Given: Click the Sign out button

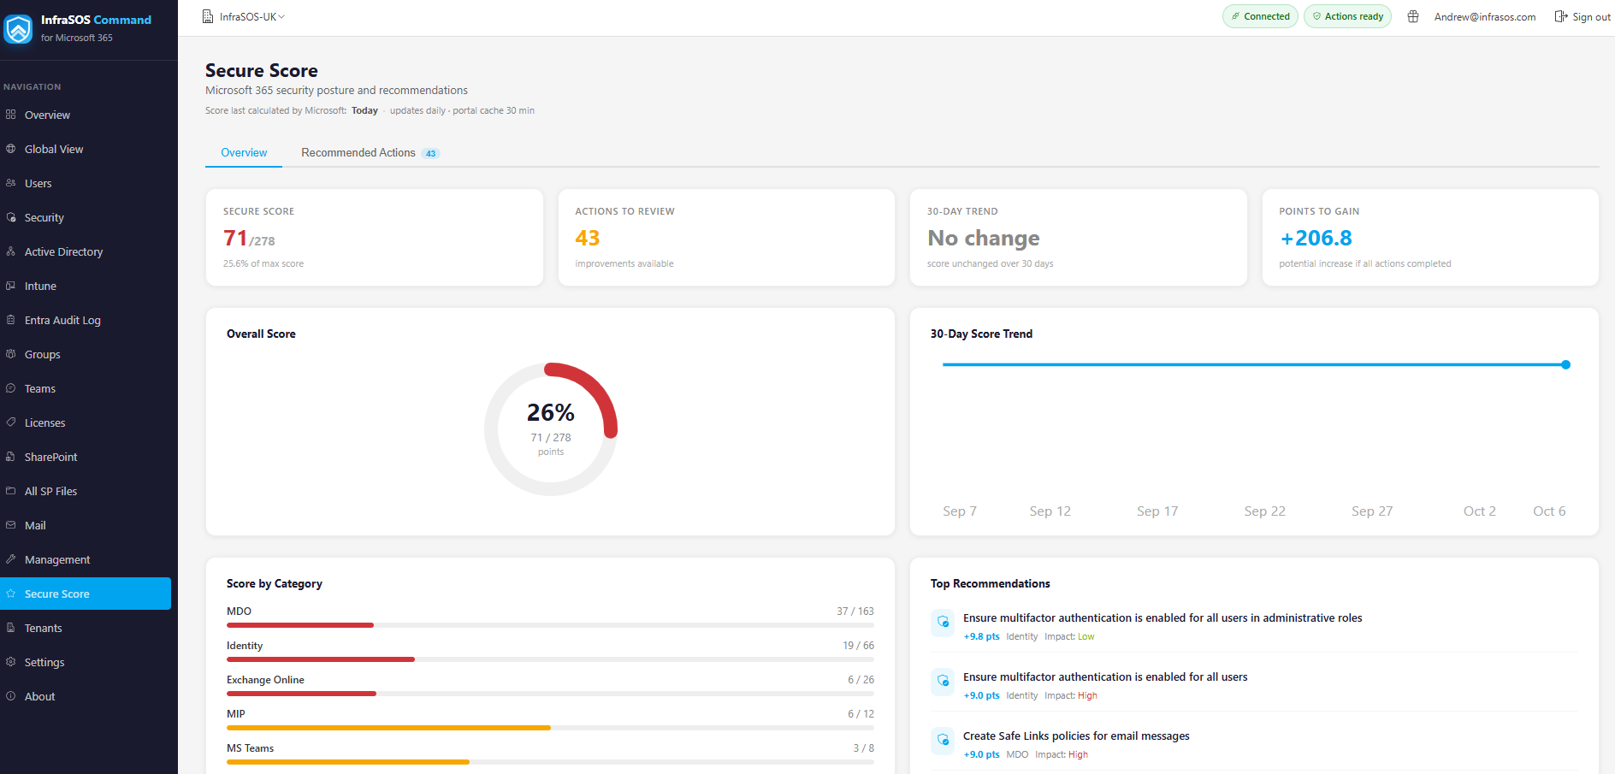Looking at the screenshot, I should (x=1582, y=16).
